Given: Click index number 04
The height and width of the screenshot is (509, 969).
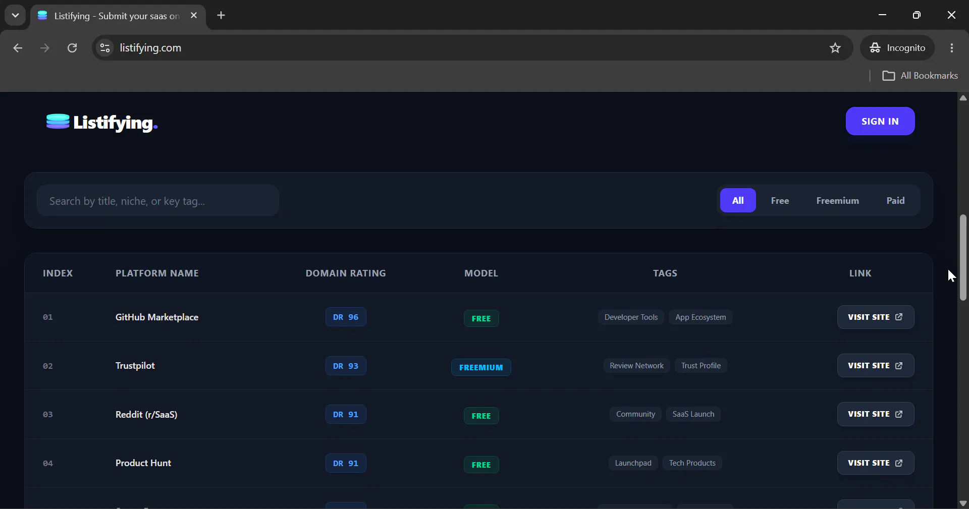Looking at the screenshot, I should [48, 464].
